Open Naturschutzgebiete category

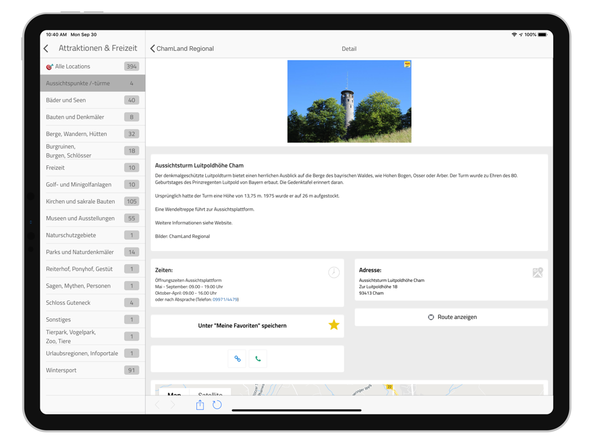[x=93, y=235]
